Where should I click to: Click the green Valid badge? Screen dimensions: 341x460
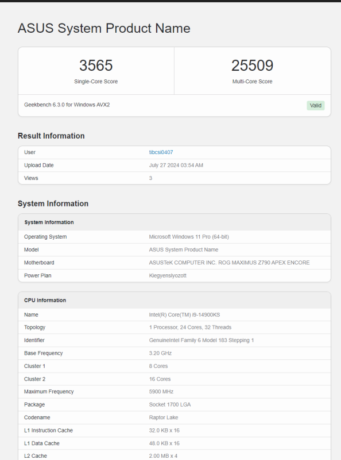(316, 106)
